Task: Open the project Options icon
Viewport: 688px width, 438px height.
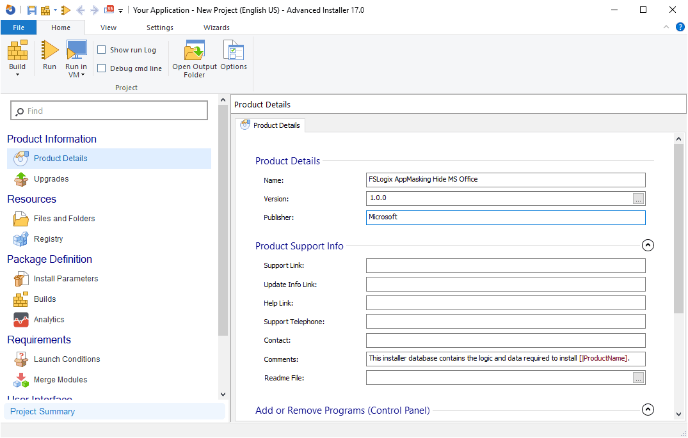Action: point(234,51)
